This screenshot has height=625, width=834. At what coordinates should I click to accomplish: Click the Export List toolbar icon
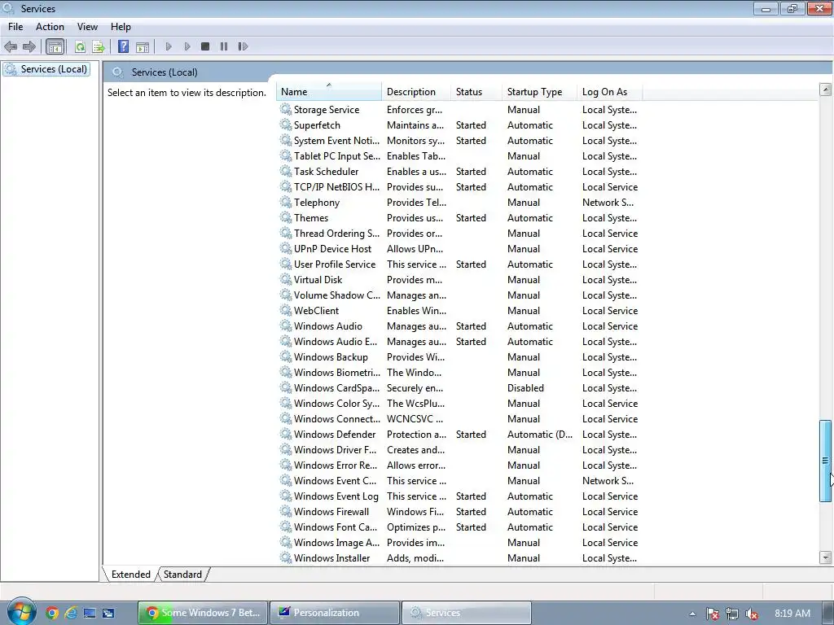(x=98, y=46)
